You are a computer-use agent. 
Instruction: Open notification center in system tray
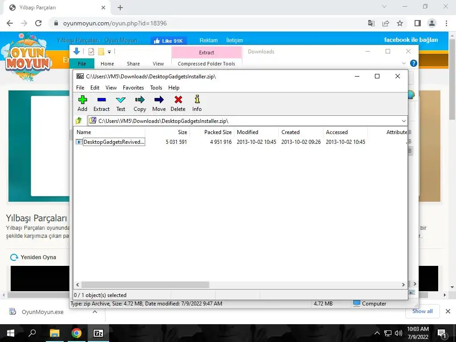442,333
